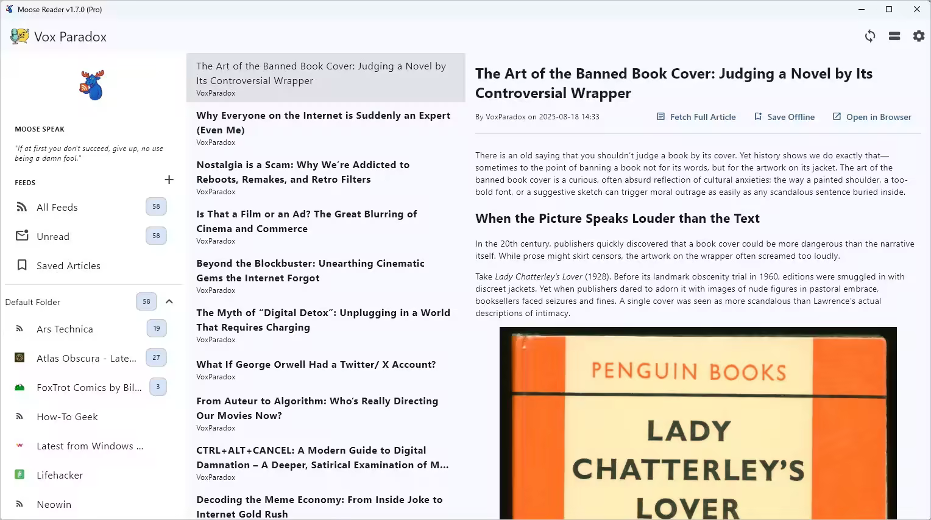
Task: Click the byline 'By VoxParadox on 2025-08-18'
Action: [x=537, y=117]
